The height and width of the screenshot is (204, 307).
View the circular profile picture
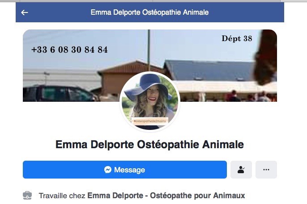coord(150,101)
